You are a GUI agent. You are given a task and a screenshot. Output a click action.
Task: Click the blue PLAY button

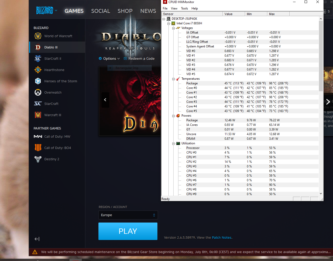pos(128,231)
